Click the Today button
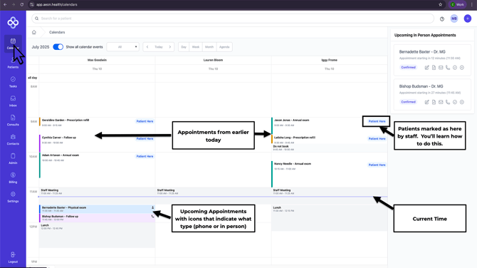Screen dimensions: 477x268 [159, 47]
